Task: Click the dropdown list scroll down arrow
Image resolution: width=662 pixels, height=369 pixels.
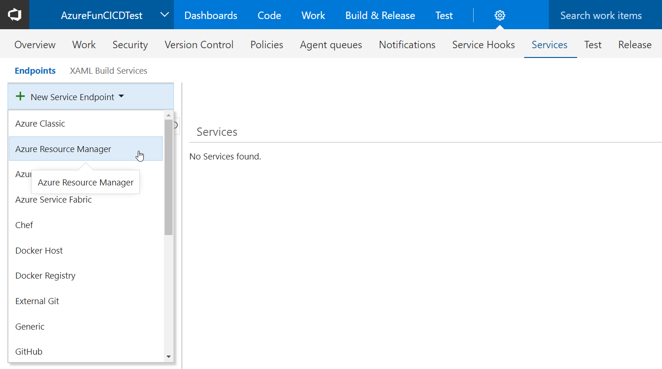Action: [x=168, y=357]
